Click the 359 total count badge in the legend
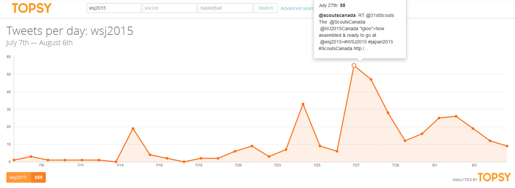Image resolution: width=515 pixels, height=188 pixels. coord(38,177)
